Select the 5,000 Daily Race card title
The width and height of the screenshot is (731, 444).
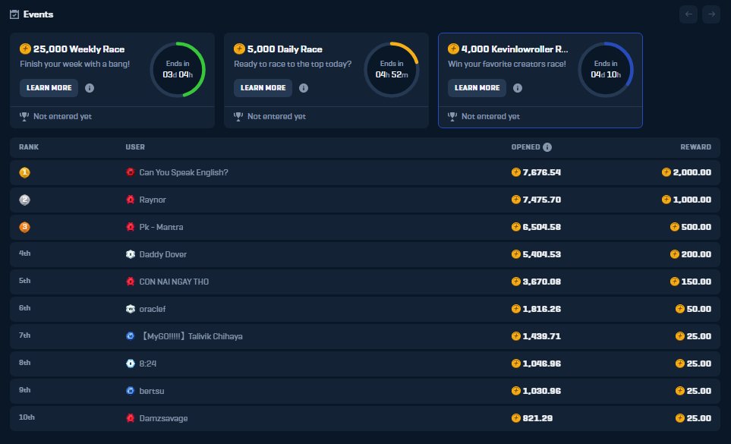285,49
